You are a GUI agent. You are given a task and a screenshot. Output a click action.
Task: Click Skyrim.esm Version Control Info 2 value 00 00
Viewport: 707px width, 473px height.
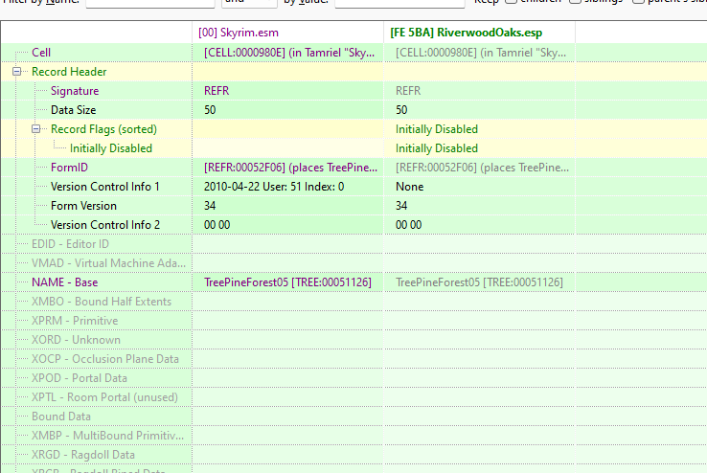[x=288, y=225]
